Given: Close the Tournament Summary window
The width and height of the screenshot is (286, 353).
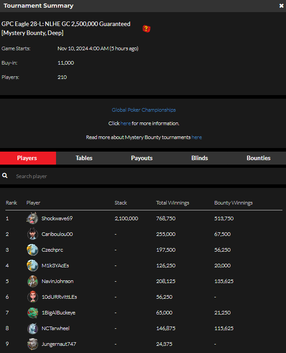Looking at the screenshot, I should tap(281, 6).
